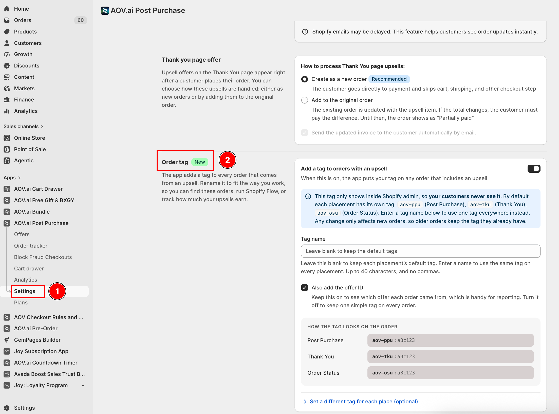Click the GemPages Builder app icon

point(7,340)
